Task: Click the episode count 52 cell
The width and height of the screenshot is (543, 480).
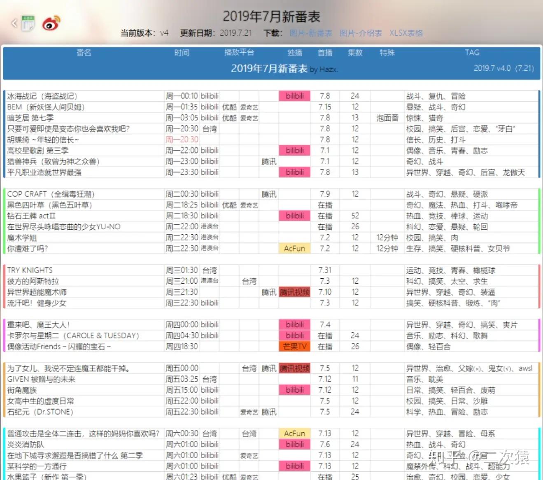Action: [355, 216]
